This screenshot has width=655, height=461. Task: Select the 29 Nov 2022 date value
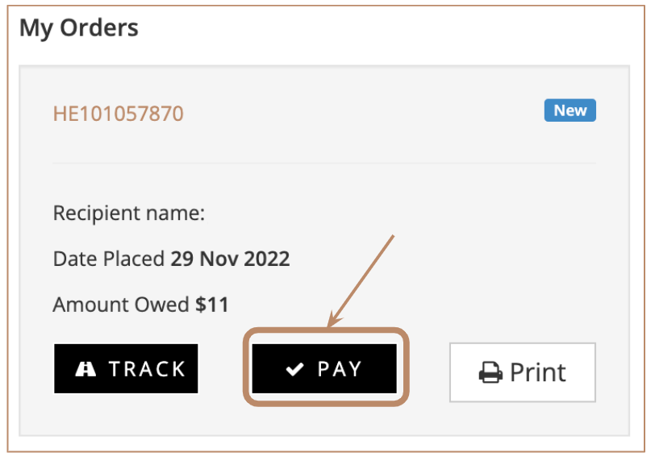pos(230,260)
